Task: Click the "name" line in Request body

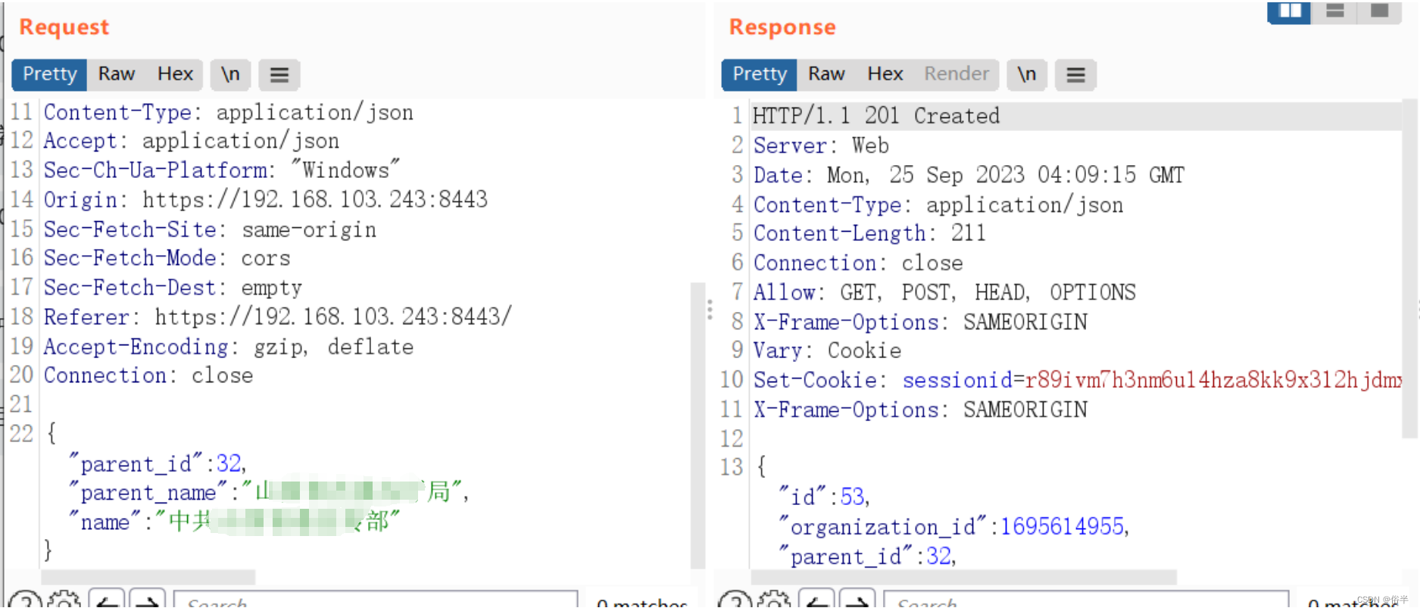Action: click(x=234, y=522)
